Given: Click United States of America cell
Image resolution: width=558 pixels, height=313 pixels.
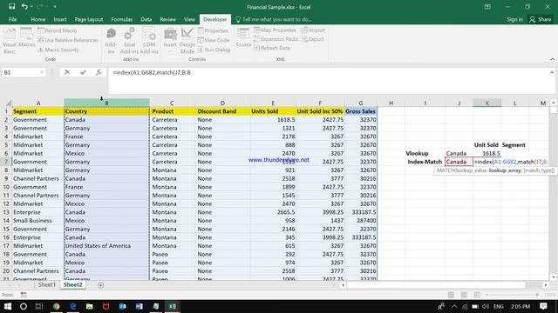Looking at the screenshot, I should (x=106, y=245).
